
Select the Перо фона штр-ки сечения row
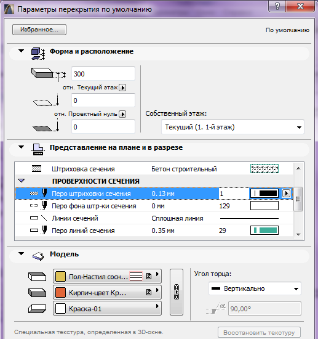154,206
